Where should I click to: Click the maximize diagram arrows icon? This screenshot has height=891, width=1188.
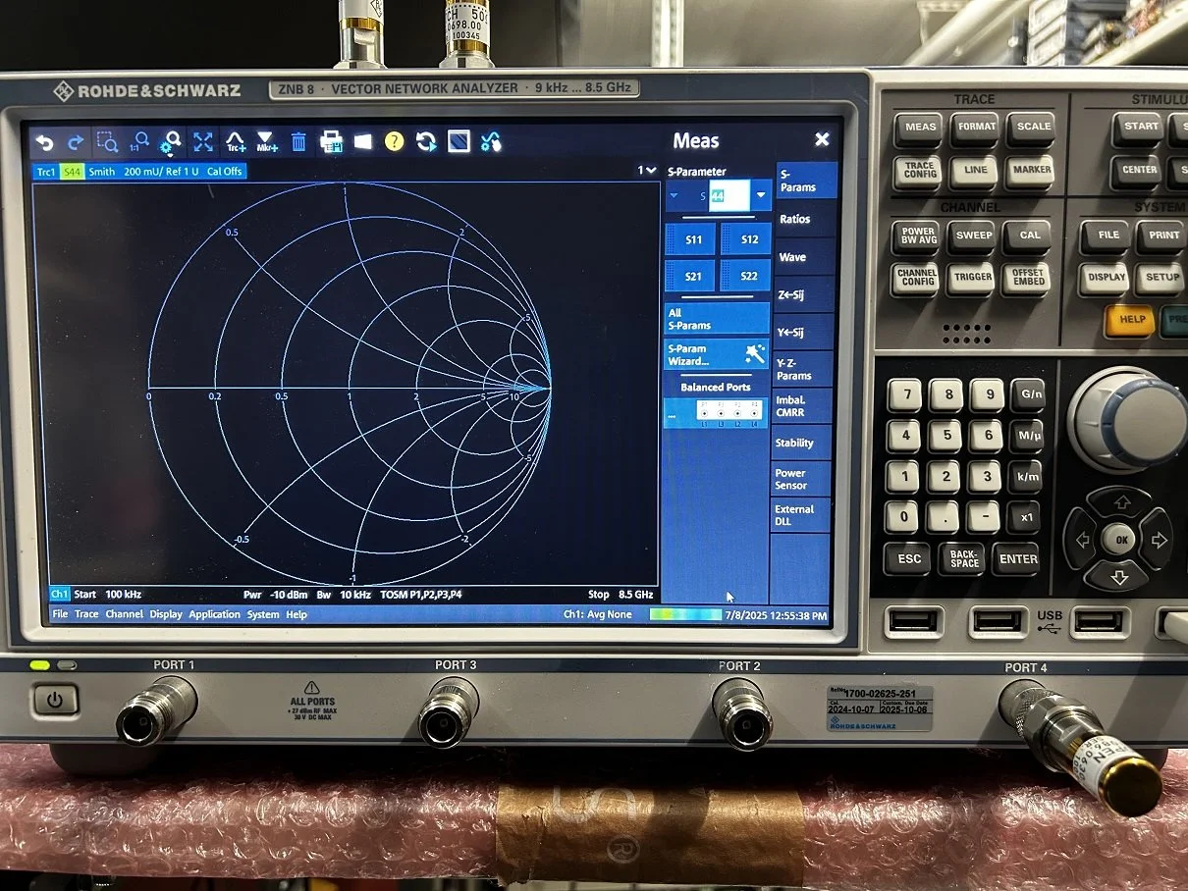[203, 143]
